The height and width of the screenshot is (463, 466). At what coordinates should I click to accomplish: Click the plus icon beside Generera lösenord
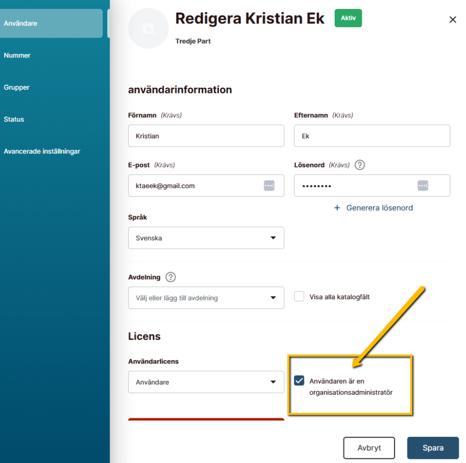coord(337,208)
